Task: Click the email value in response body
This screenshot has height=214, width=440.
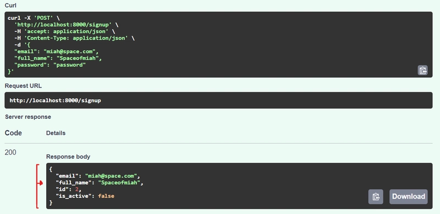Action: 111,176
